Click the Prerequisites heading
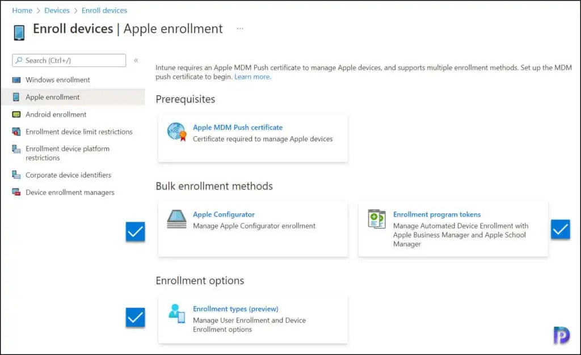Viewport: 581px width, 355px height. [186, 99]
